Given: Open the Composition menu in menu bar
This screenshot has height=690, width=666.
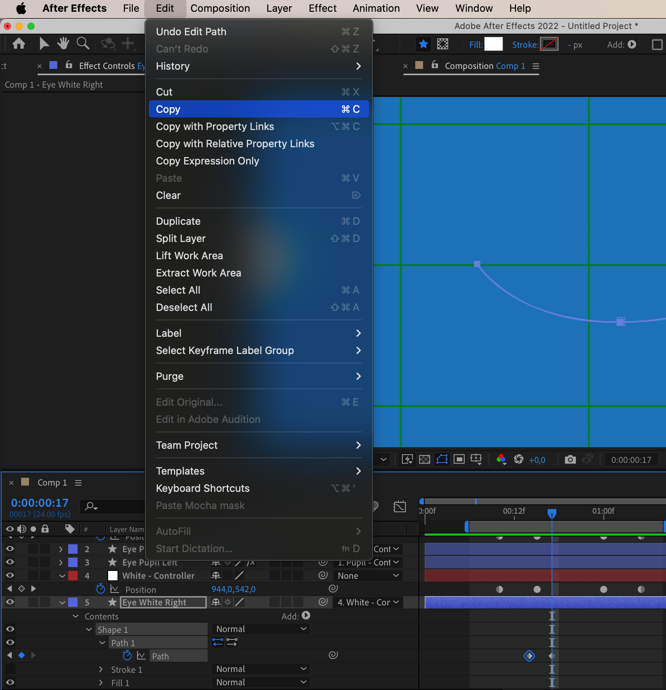Looking at the screenshot, I should click(220, 8).
